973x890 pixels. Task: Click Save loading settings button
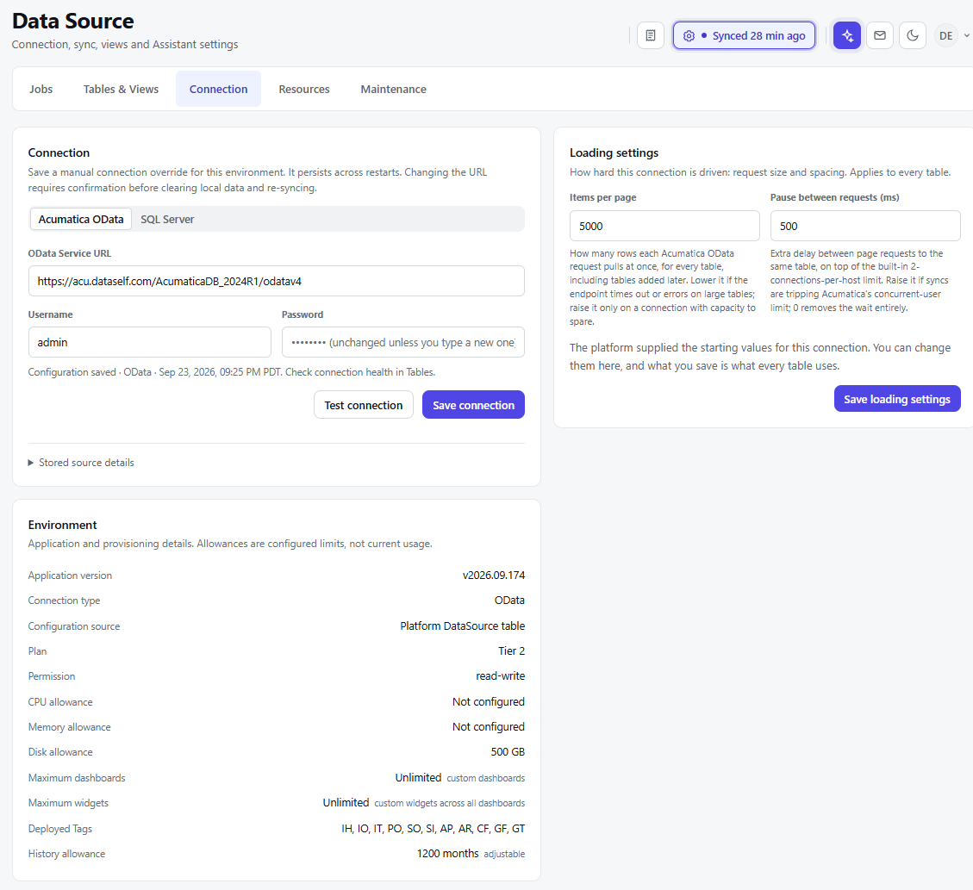897,399
